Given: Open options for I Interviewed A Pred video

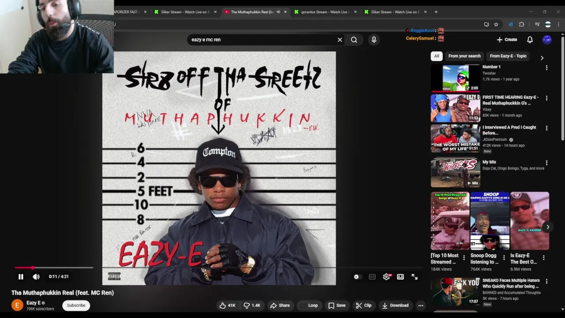Looking at the screenshot, I should click(546, 128).
